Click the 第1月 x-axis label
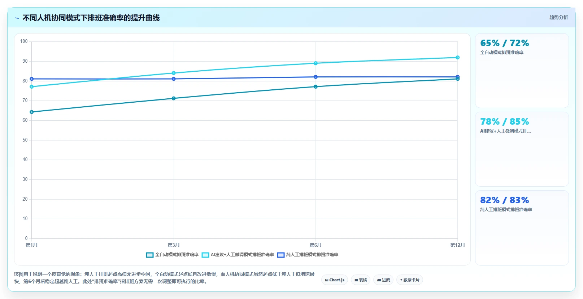The image size is (583, 299). point(32,245)
